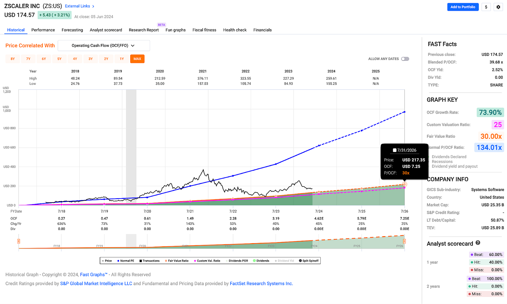Select the 5Y time range

coord(60,59)
